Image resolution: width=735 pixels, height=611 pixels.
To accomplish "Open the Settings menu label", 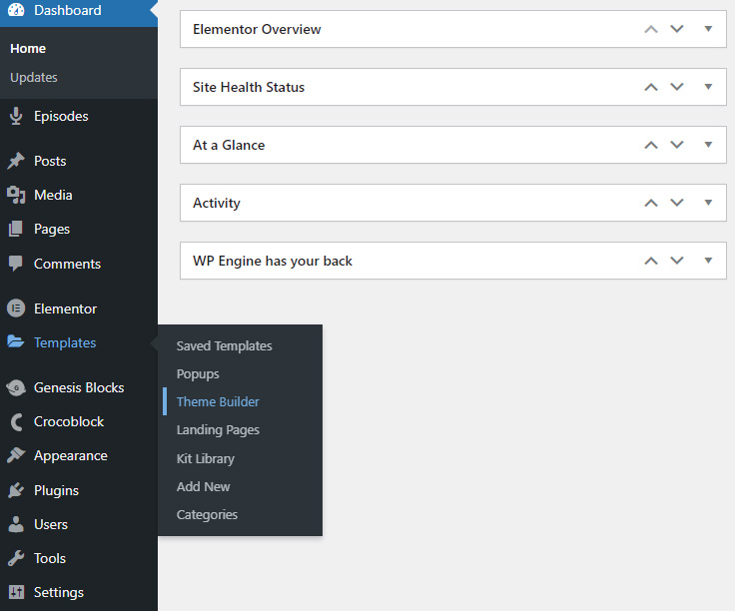I will click(59, 592).
